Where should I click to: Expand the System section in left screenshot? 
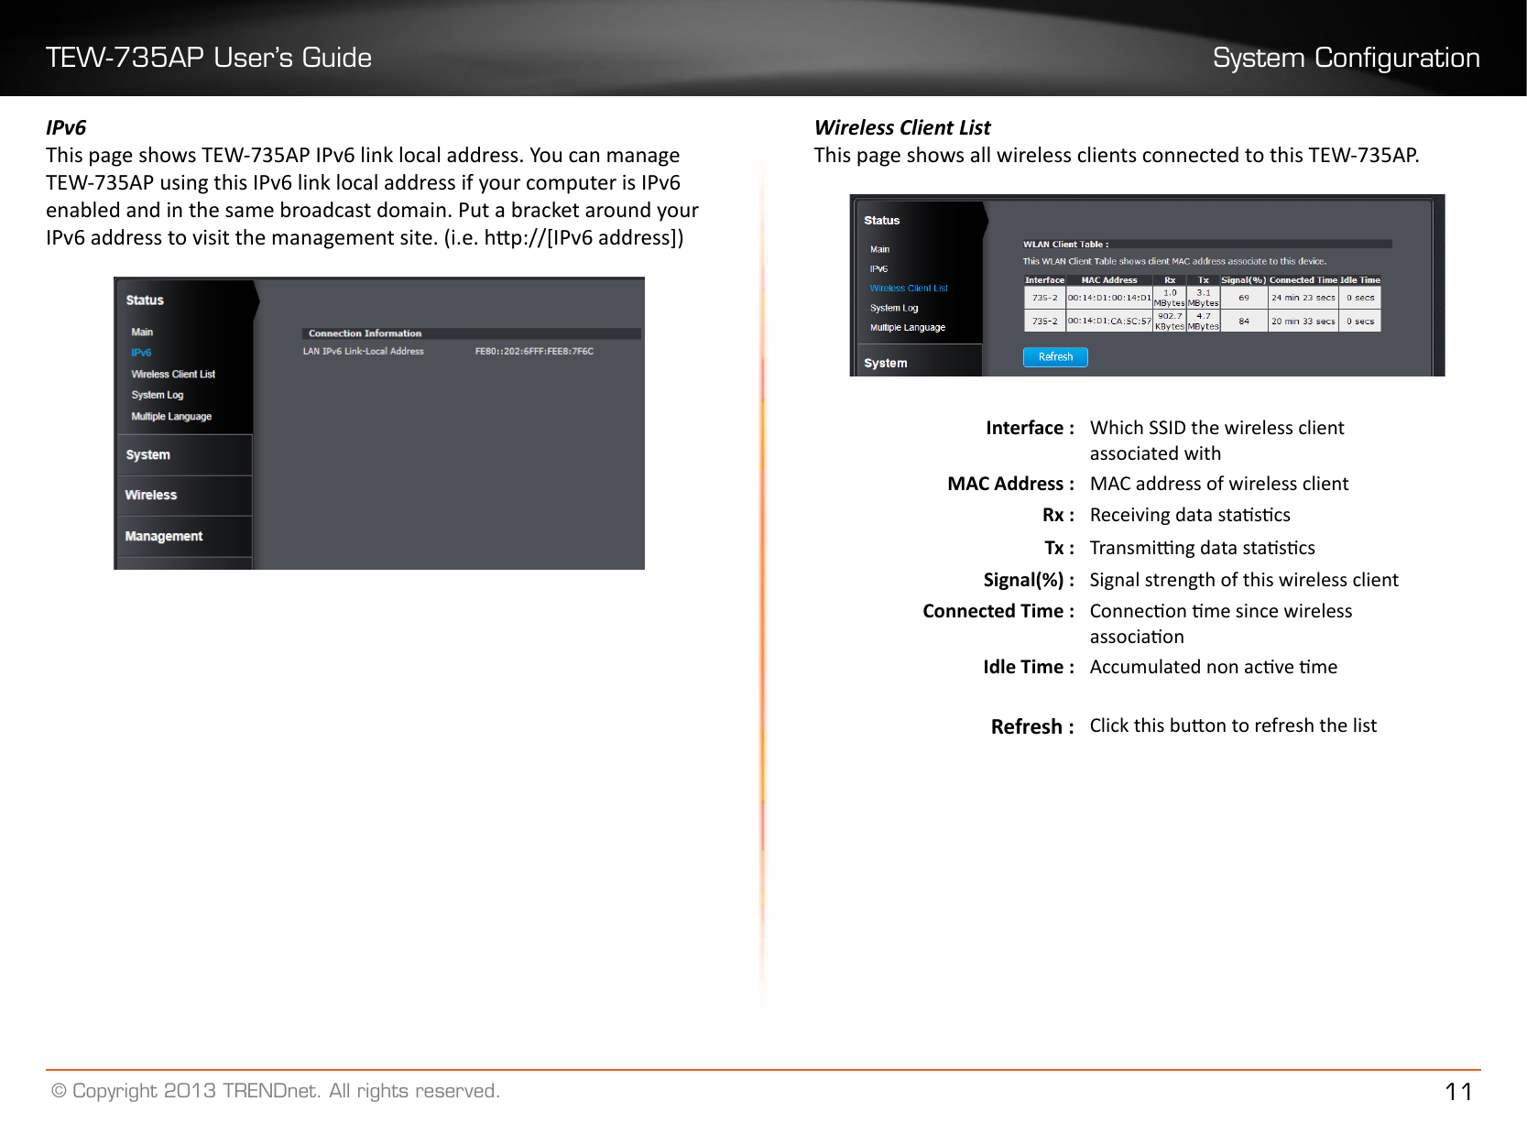click(x=184, y=454)
